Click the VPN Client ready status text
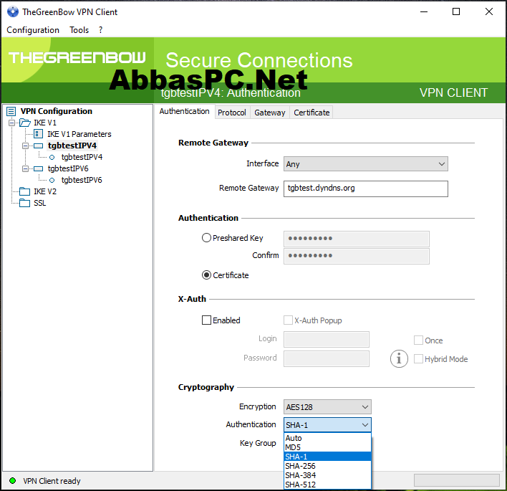Image resolution: width=507 pixels, height=491 pixels. (x=52, y=481)
